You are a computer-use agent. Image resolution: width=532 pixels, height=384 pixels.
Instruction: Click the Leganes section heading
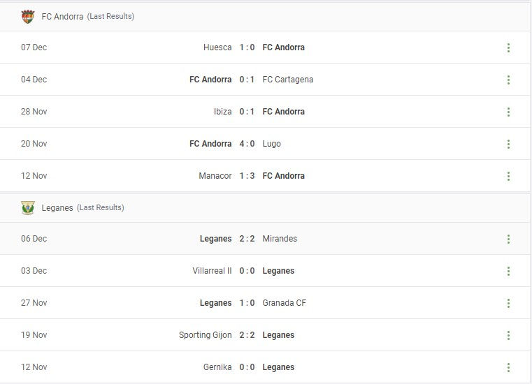click(57, 207)
